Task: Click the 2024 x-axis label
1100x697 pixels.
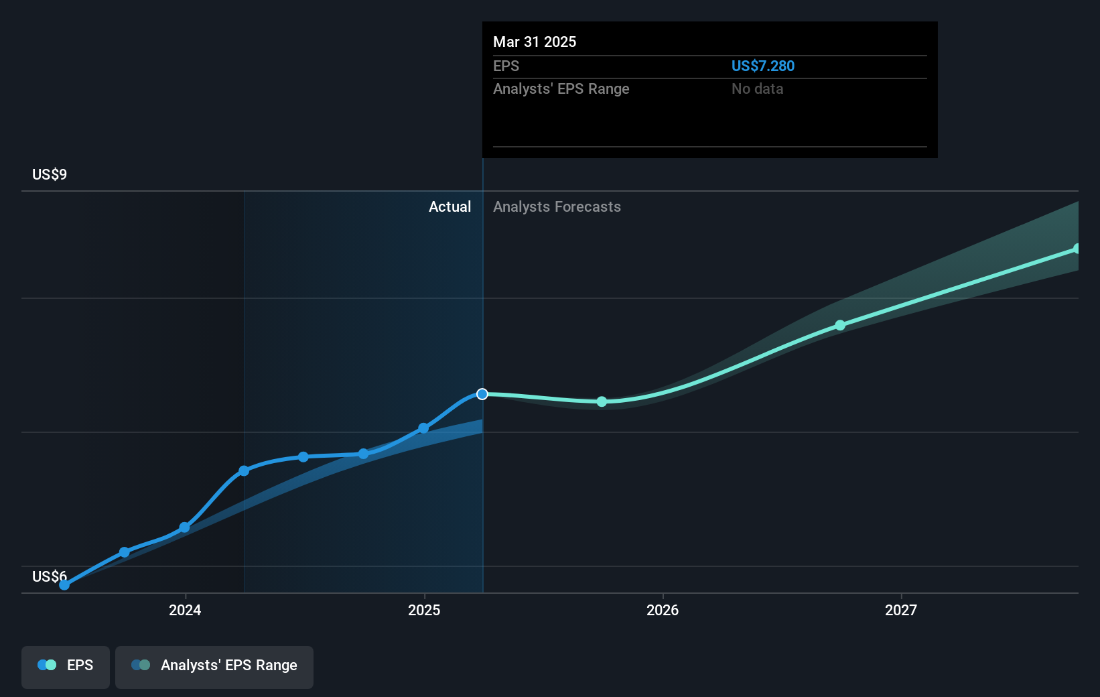Action: (x=185, y=610)
